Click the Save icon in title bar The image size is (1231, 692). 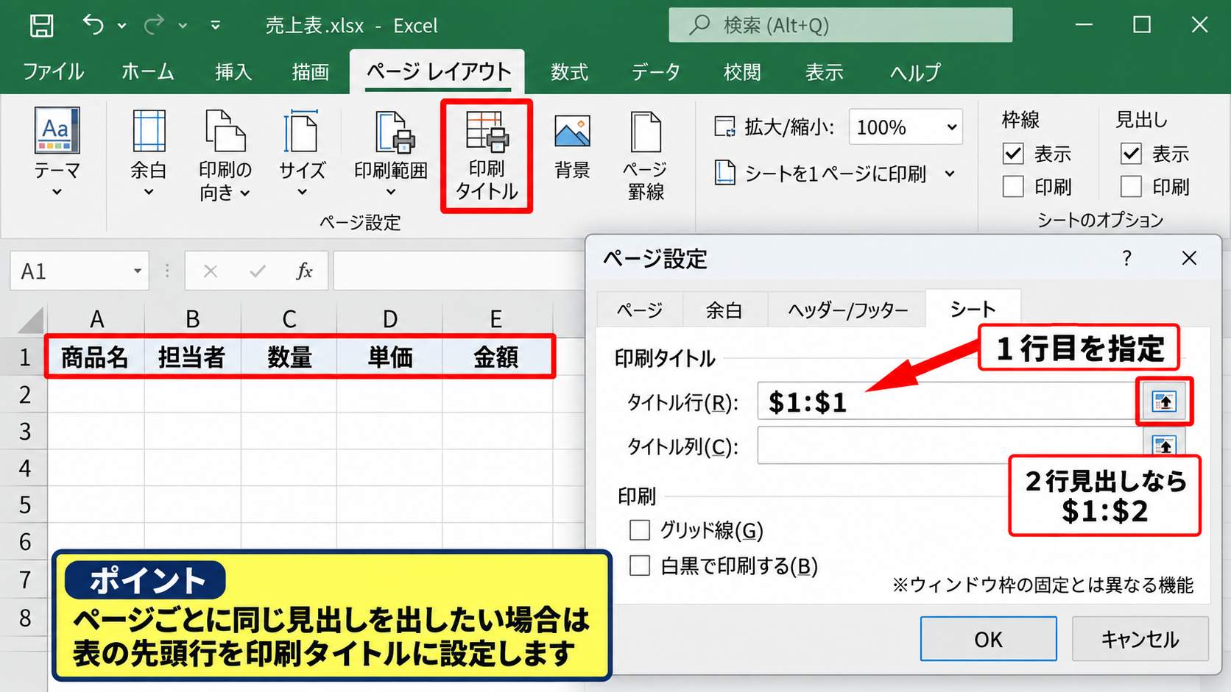[41, 26]
